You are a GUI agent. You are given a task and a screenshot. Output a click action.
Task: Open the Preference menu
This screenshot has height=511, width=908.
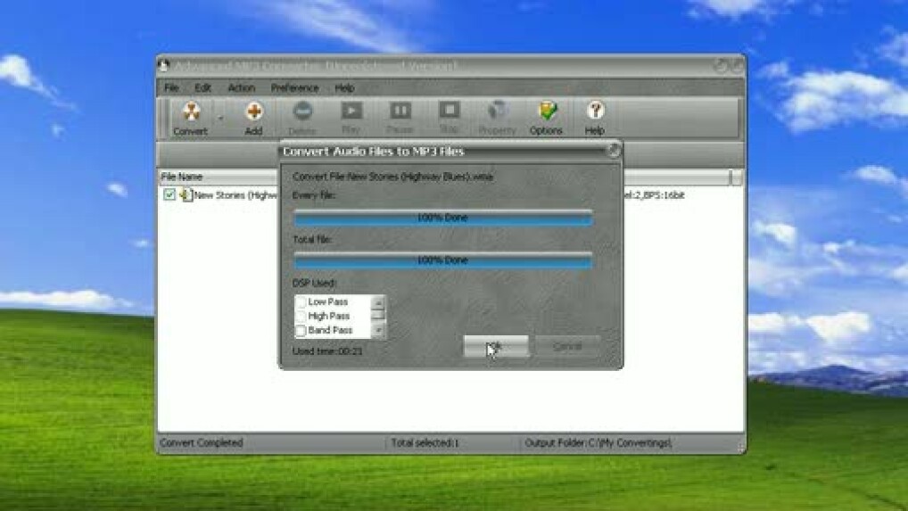294,88
